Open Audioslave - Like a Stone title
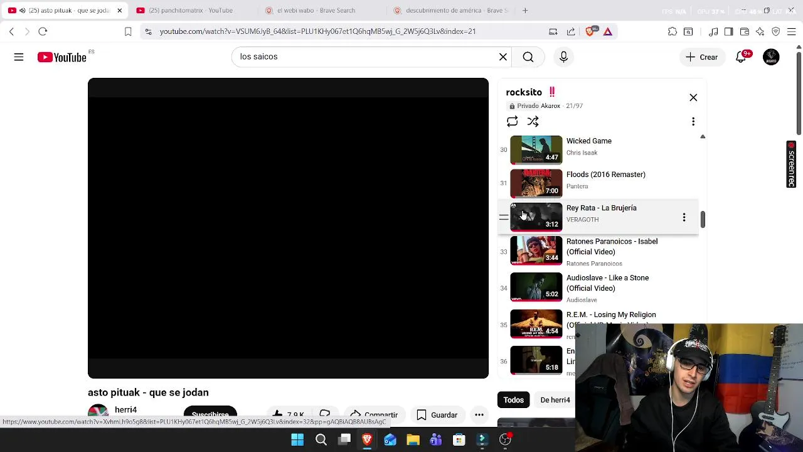The image size is (803, 452). coord(607,283)
